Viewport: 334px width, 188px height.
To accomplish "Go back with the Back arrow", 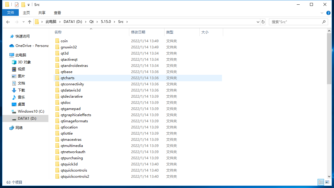I will (x=8, y=22).
